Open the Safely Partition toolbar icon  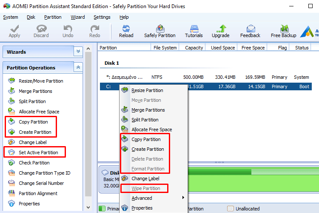pos(160,29)
